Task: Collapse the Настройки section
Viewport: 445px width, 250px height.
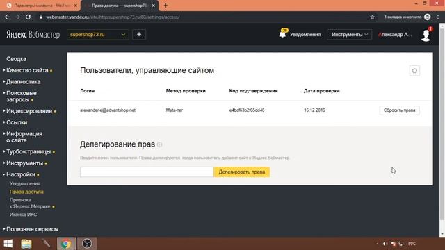Action: click(21, 174)
